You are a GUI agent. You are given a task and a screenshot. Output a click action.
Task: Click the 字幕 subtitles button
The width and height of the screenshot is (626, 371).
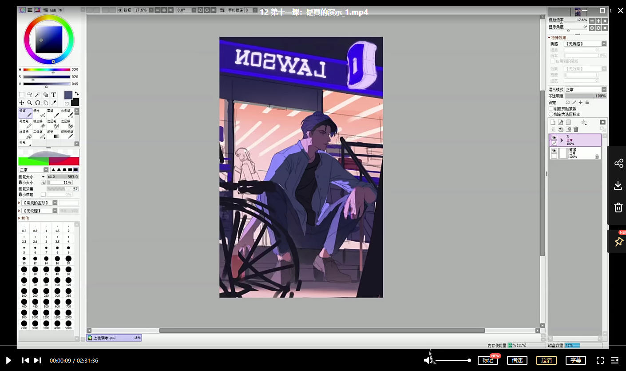coord(575,360)
